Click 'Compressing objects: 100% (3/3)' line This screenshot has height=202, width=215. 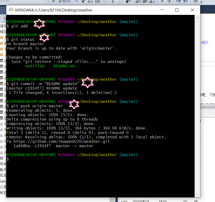coord(51,124)
